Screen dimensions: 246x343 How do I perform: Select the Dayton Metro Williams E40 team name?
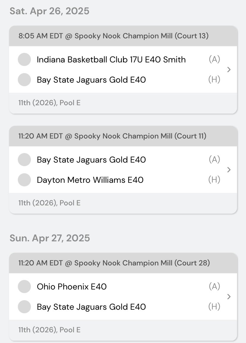[x=90, y=180]
